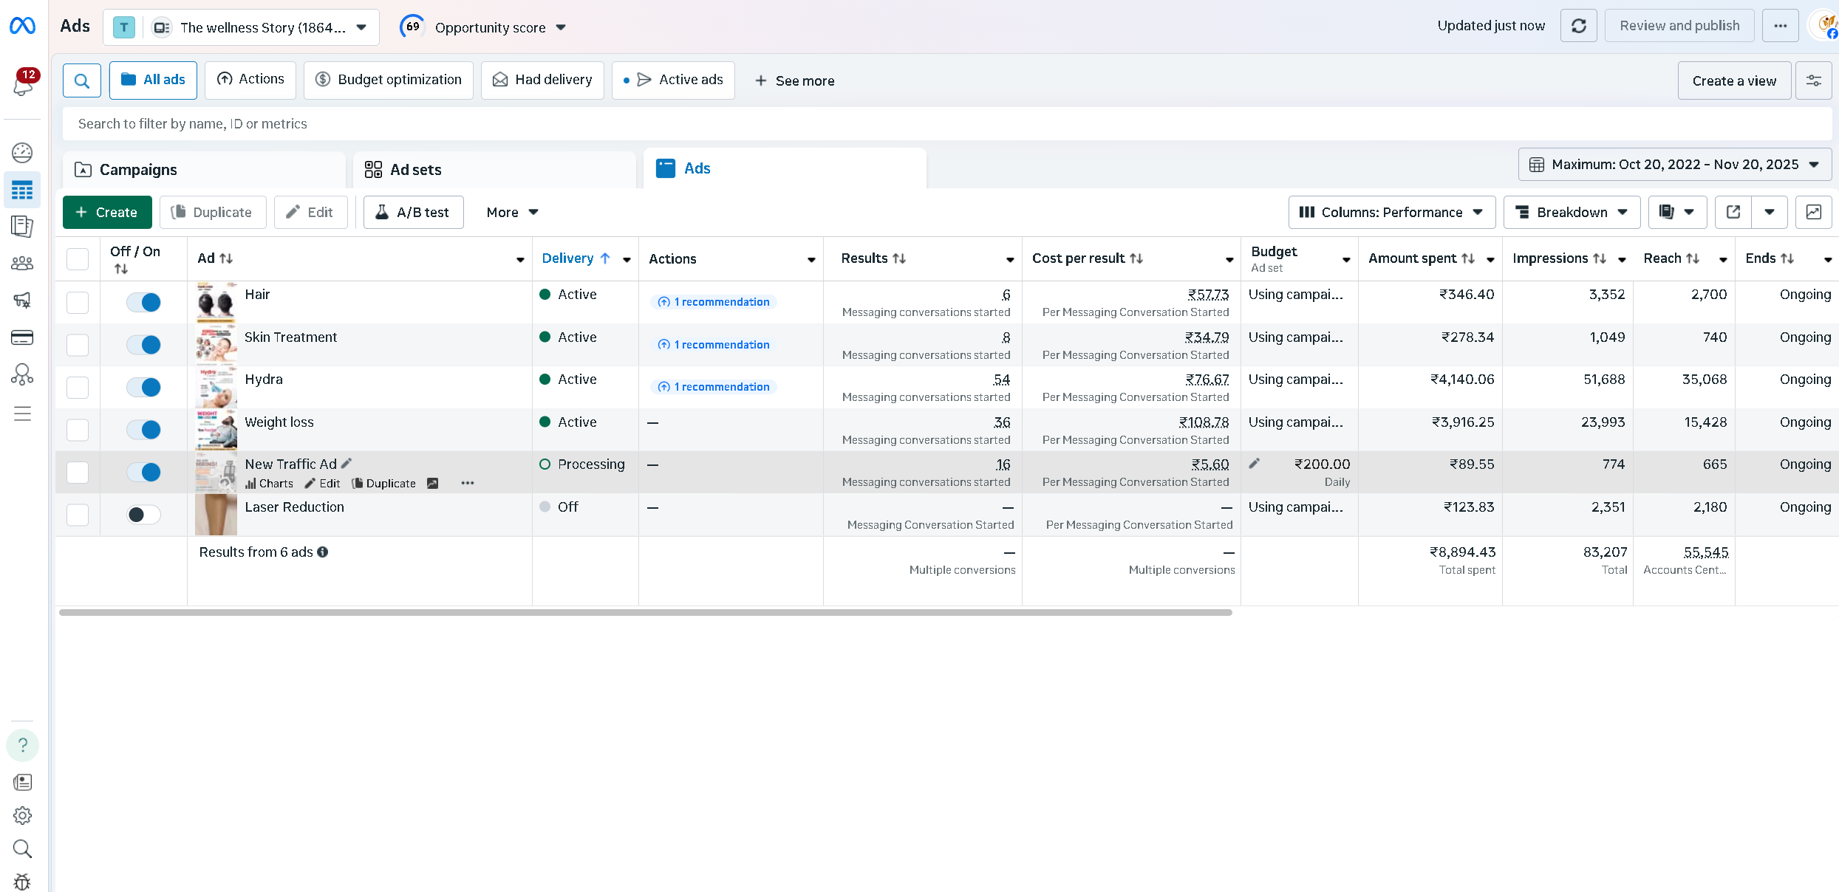Click the Help question mark icon

(22, 745)
